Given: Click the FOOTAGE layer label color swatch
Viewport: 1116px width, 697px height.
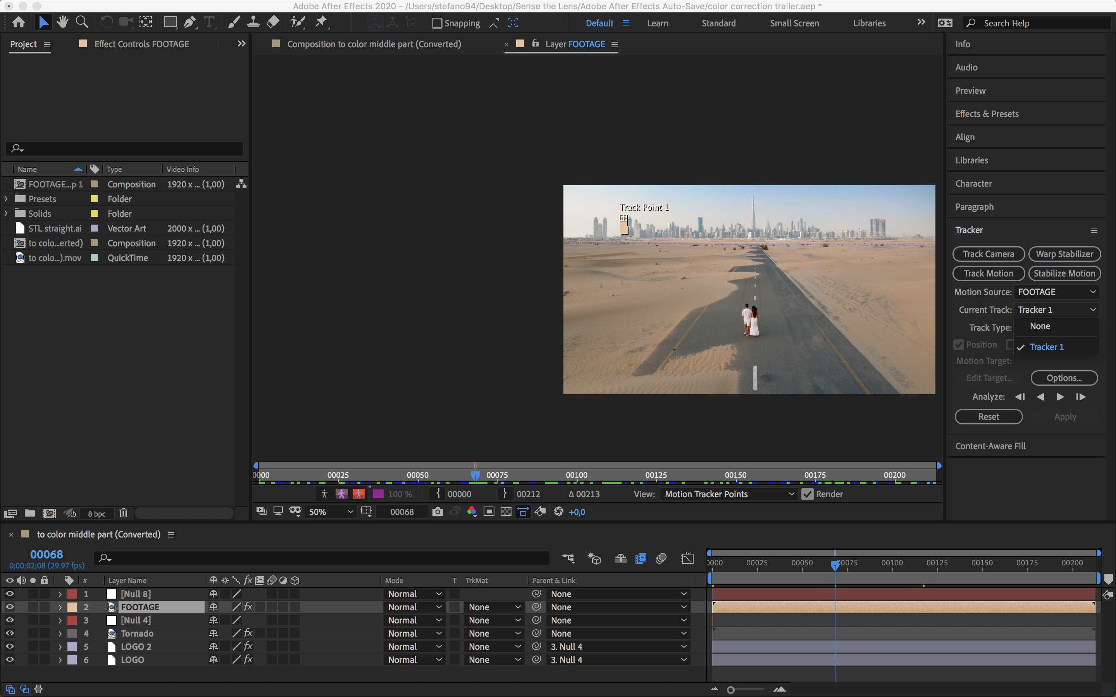Looking at the screenshot, I should tap(72, 607).
